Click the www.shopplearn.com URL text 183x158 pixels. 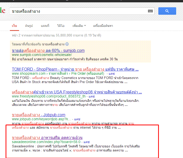tap(29, 74)
